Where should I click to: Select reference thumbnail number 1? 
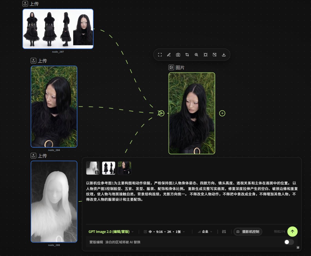pos(93,168)
